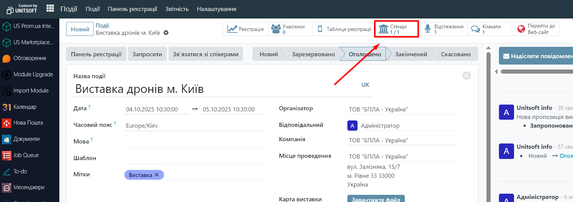Open Месенджери sidebar icon
This screenshot has width=573, height=202.
[x=6, y=187]
